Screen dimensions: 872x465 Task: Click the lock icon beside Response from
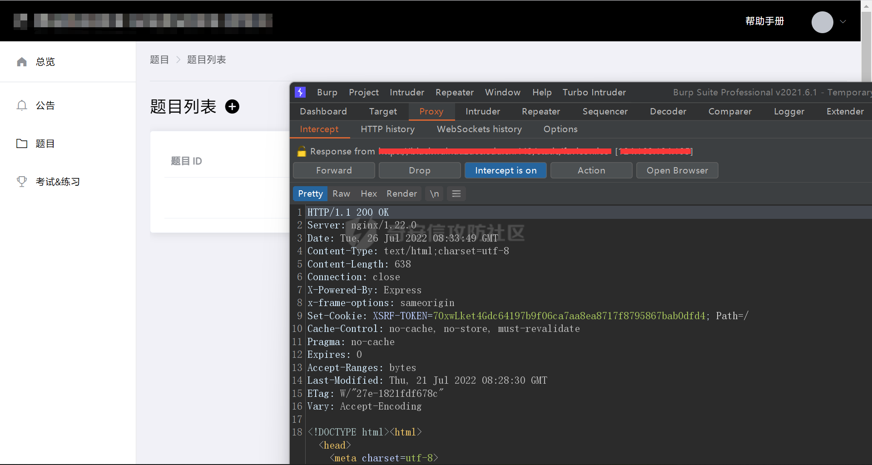pos(302,152)
